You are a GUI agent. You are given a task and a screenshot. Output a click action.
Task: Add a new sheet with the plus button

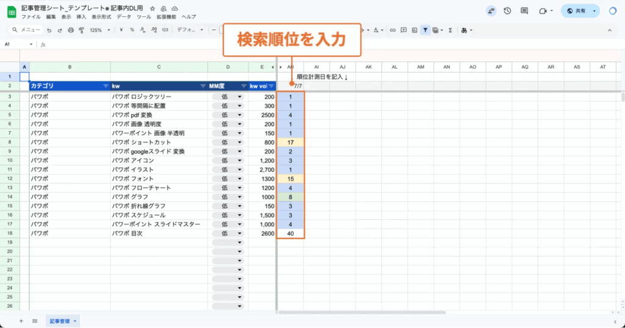coord(21,321)
